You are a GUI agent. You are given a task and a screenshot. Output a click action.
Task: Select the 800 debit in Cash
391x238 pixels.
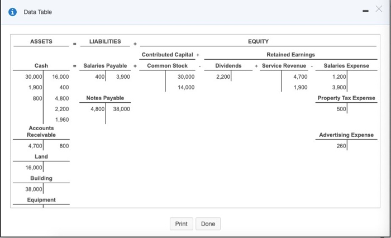tap(37, 98)
